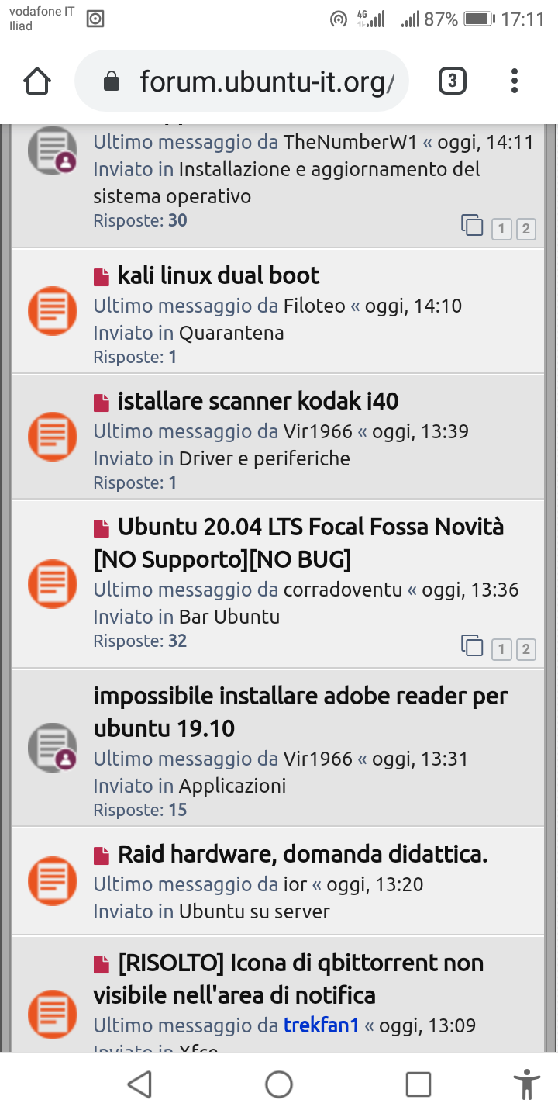The image size is (558, 1117).
Task: Tap the status bar clock showing 17:11
Action: [523, 19]
